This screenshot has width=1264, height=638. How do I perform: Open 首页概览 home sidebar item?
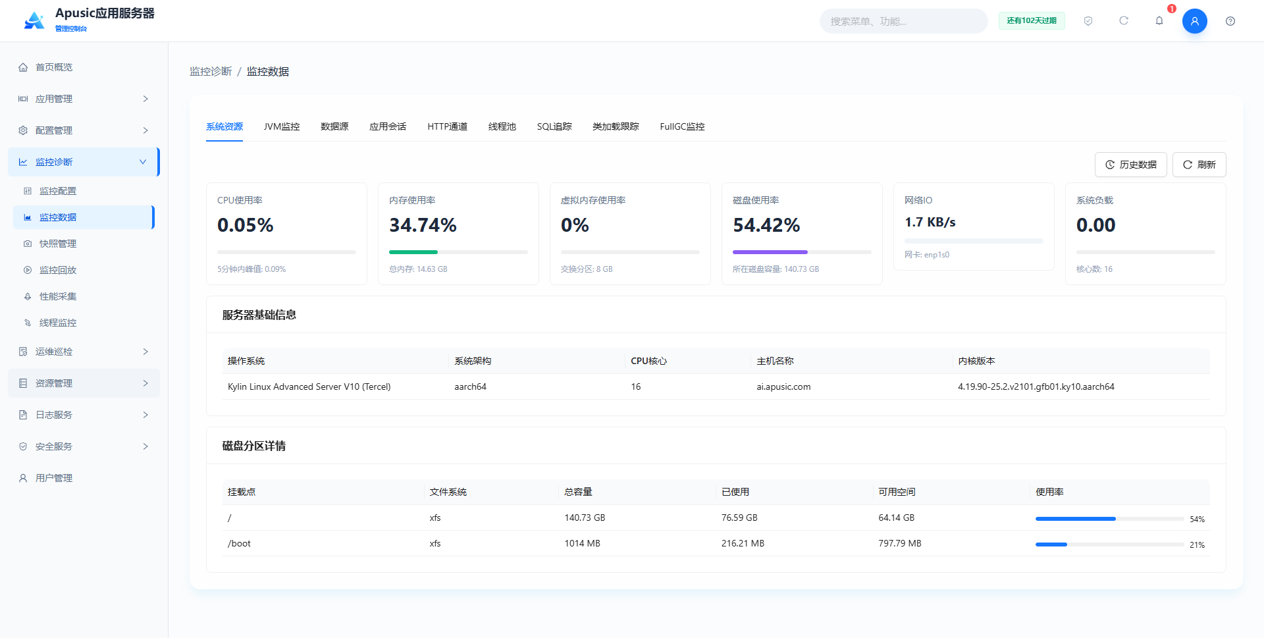(84, 67)
